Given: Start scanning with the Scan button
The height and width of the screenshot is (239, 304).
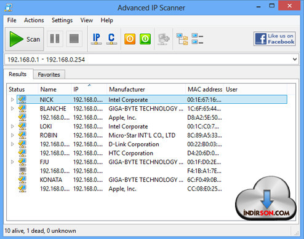Looking at the screenshot, I should 25,39.
